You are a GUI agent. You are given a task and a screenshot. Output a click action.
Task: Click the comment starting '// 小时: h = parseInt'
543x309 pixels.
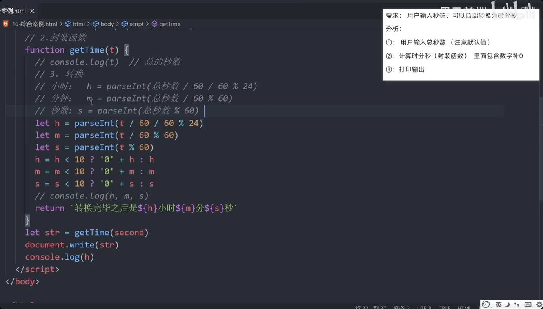point(146,86)
